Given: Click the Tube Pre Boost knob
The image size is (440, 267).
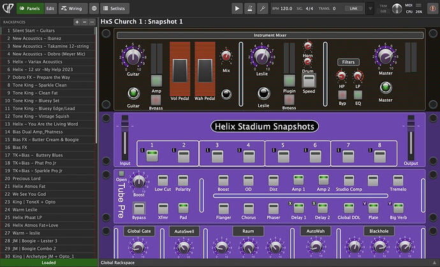Looking at the screenshot, I should (138, 182).
